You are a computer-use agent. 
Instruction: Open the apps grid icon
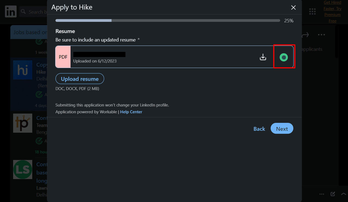(312, 11)
